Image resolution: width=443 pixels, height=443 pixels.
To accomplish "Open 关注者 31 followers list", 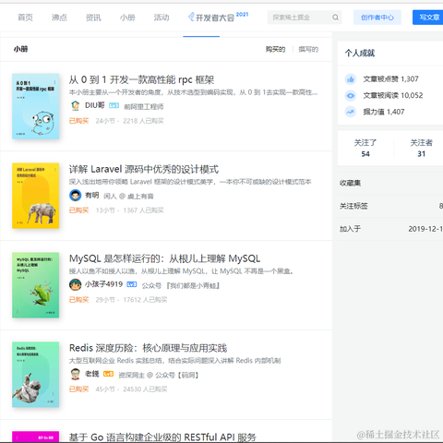I will pyautogui.click(x=421, y=148).
